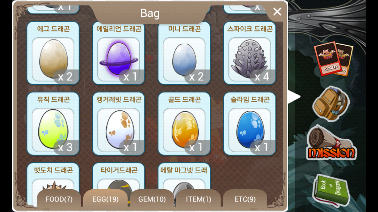Select the yellow-green 뮤직 드래곤 egg
Viewport: 378px width, 212px height.
[x=53, y=124]
